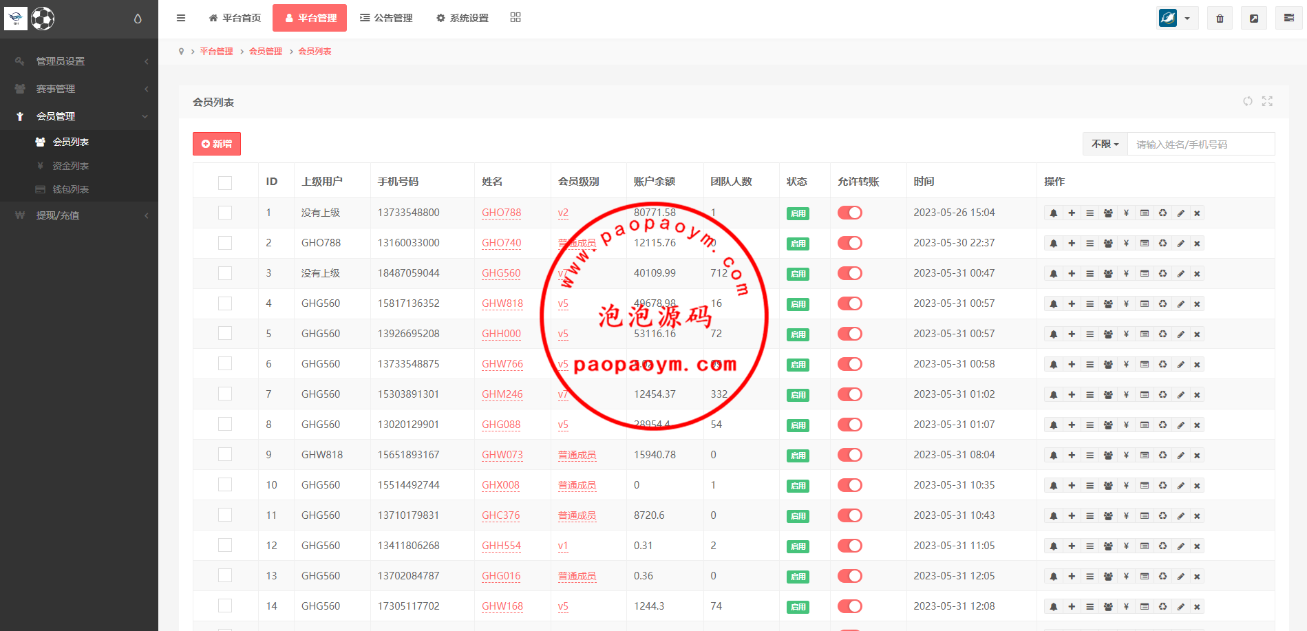
Task: Delete member GHW073 with the x icon
Action: [x=1197, y=456]
